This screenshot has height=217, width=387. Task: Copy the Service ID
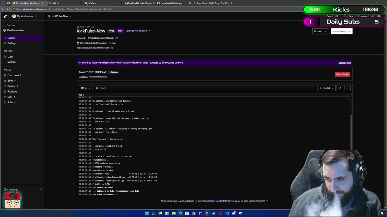click(x=116, y=38)
